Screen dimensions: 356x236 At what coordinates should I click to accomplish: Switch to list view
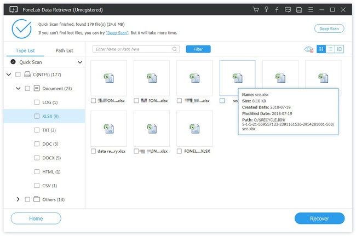point(330,49)
